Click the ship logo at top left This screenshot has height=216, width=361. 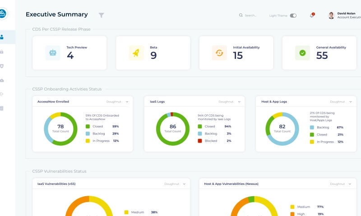tap(2, 14)
